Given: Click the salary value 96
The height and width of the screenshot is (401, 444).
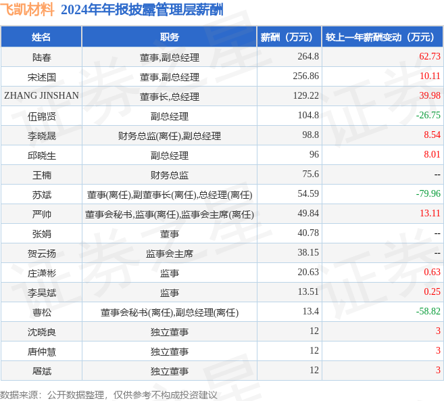Looking at the screenshot, I should 314,154.
